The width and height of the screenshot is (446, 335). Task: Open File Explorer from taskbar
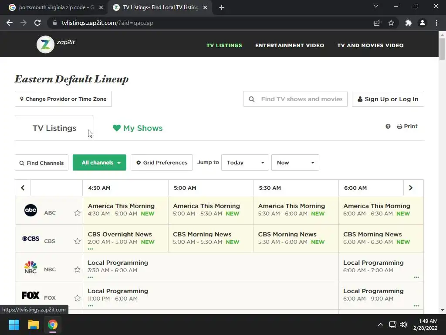click(33, 325)
